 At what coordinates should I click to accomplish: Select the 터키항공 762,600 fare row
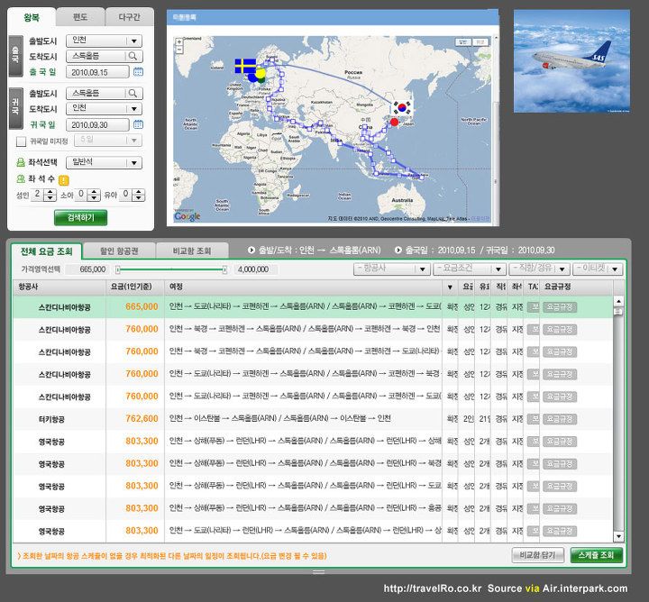(312, 419)
